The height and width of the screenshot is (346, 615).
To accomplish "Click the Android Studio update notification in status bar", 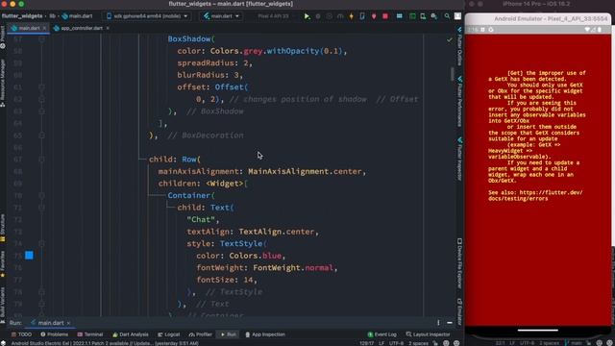I will click(105, 343).
